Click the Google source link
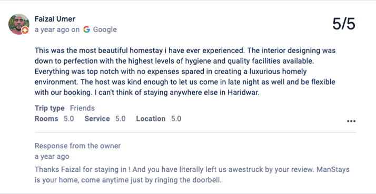Screen dimensions: 376x194 (x=105, y=29)
